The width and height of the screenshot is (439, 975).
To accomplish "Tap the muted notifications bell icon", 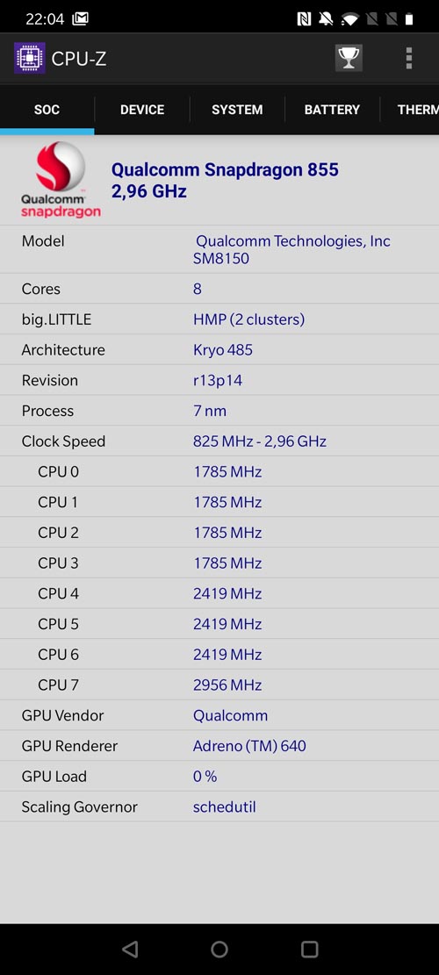I will [326, 19].
